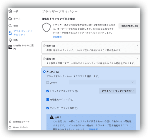
Task: Click the warning triangle icon beside 注意！
Action: 51,117
